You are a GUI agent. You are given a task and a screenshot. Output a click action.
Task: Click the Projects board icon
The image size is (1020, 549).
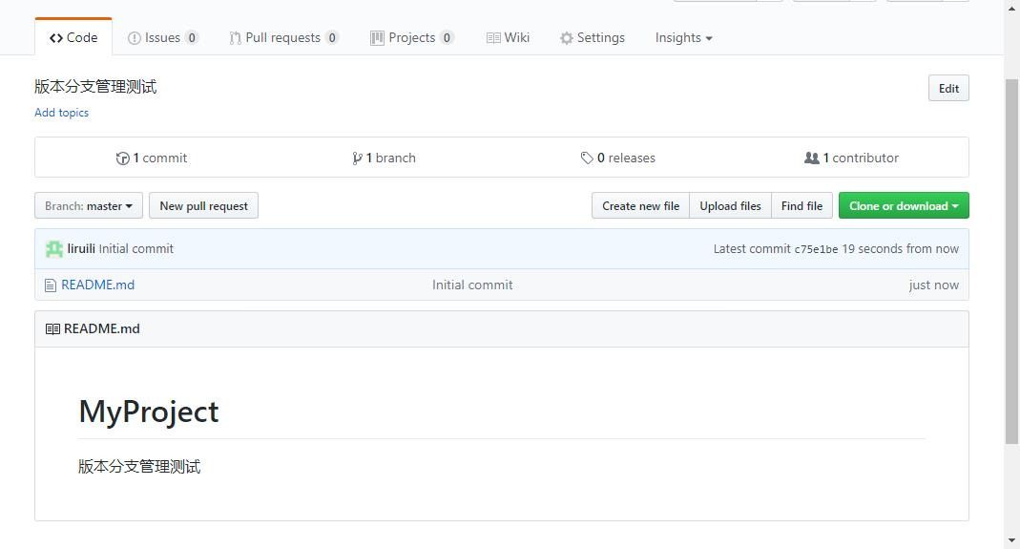tap(377, 38)
